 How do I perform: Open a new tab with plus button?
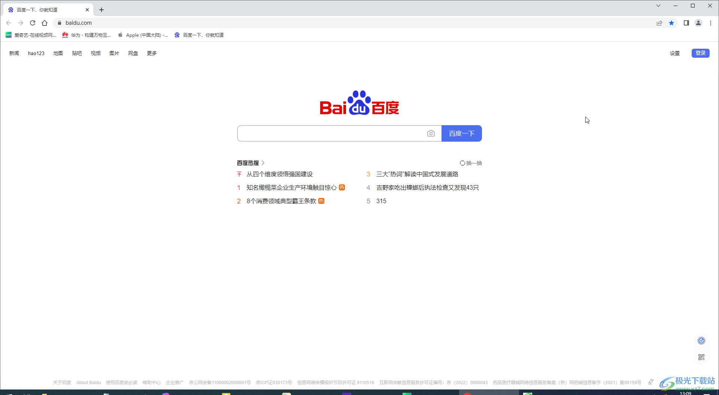(101, 10)
